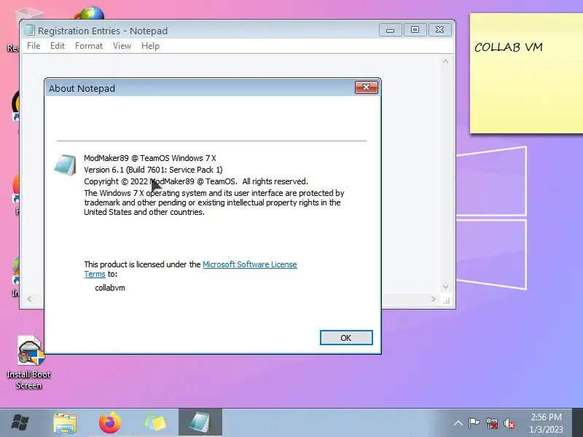The width and height of the screenshot is (583, 437).
Task: Click the network status tray icon
Action: [492, 423]
